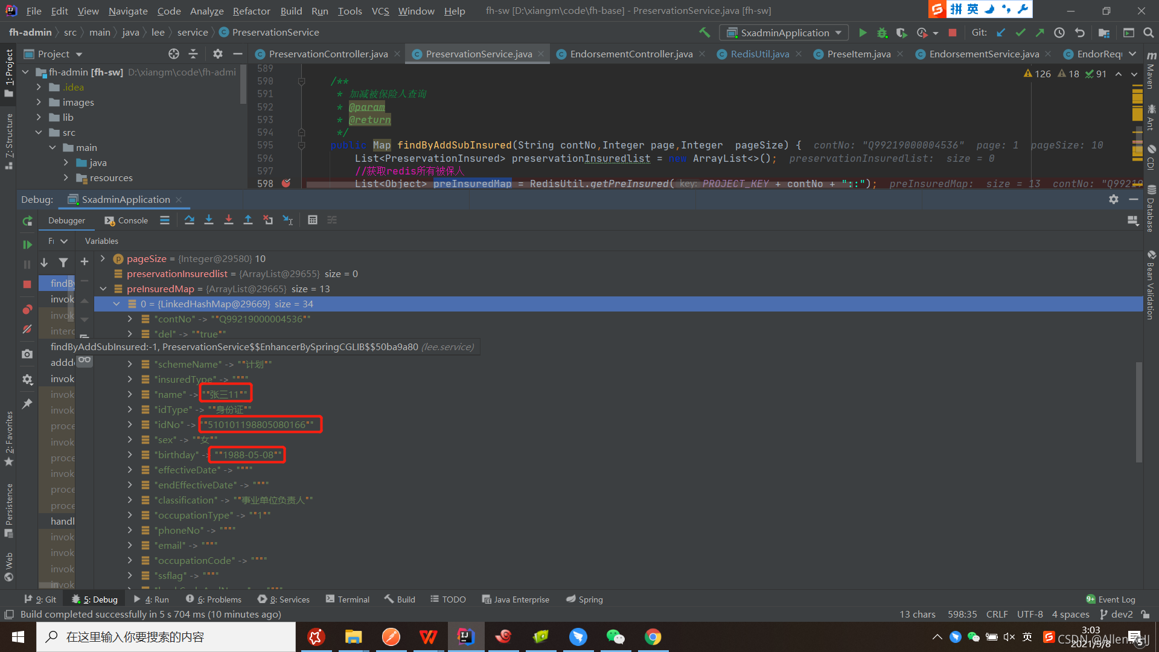Image resolution: width=1159 pixels, height=652 pixels.
Task: Toggle the Maven tool window
Action: click(1151, 71)
